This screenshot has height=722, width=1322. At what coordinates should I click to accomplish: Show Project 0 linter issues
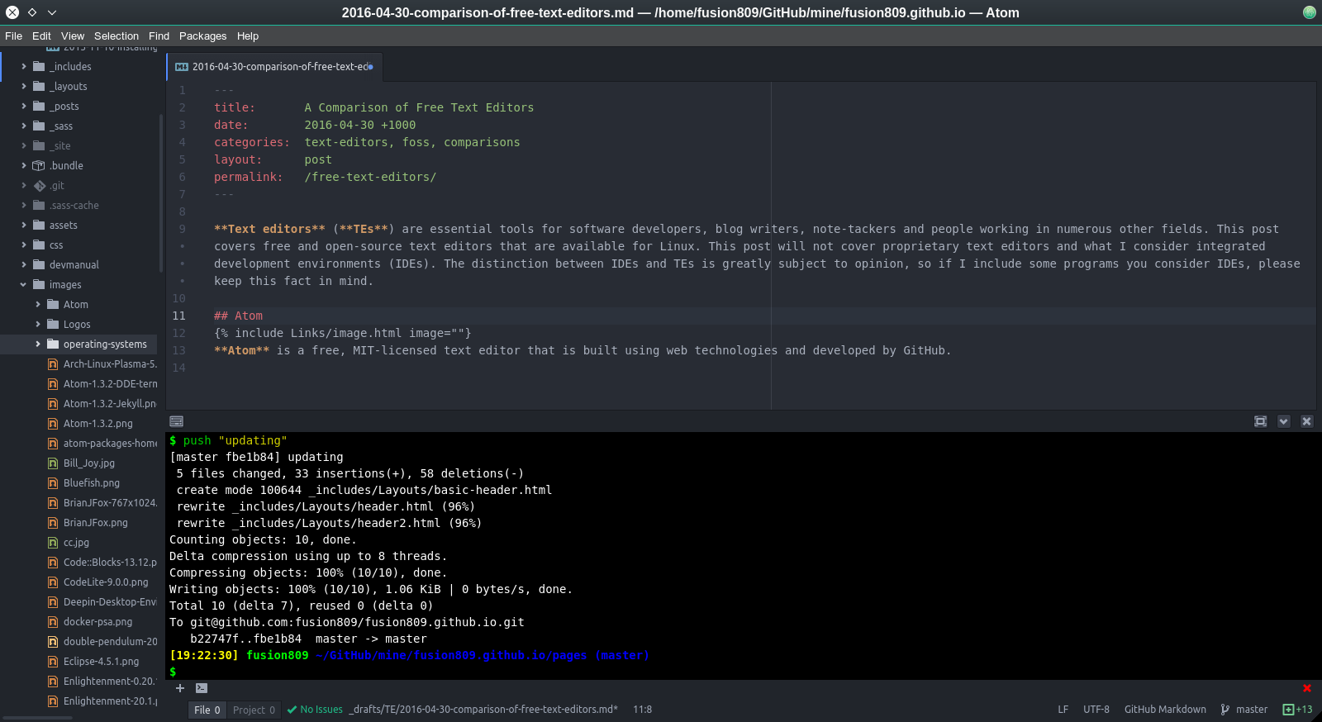pyautogui.click(x=254, y=710)
